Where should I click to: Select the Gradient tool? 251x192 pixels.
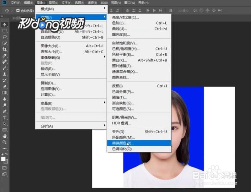pos(4,92)
